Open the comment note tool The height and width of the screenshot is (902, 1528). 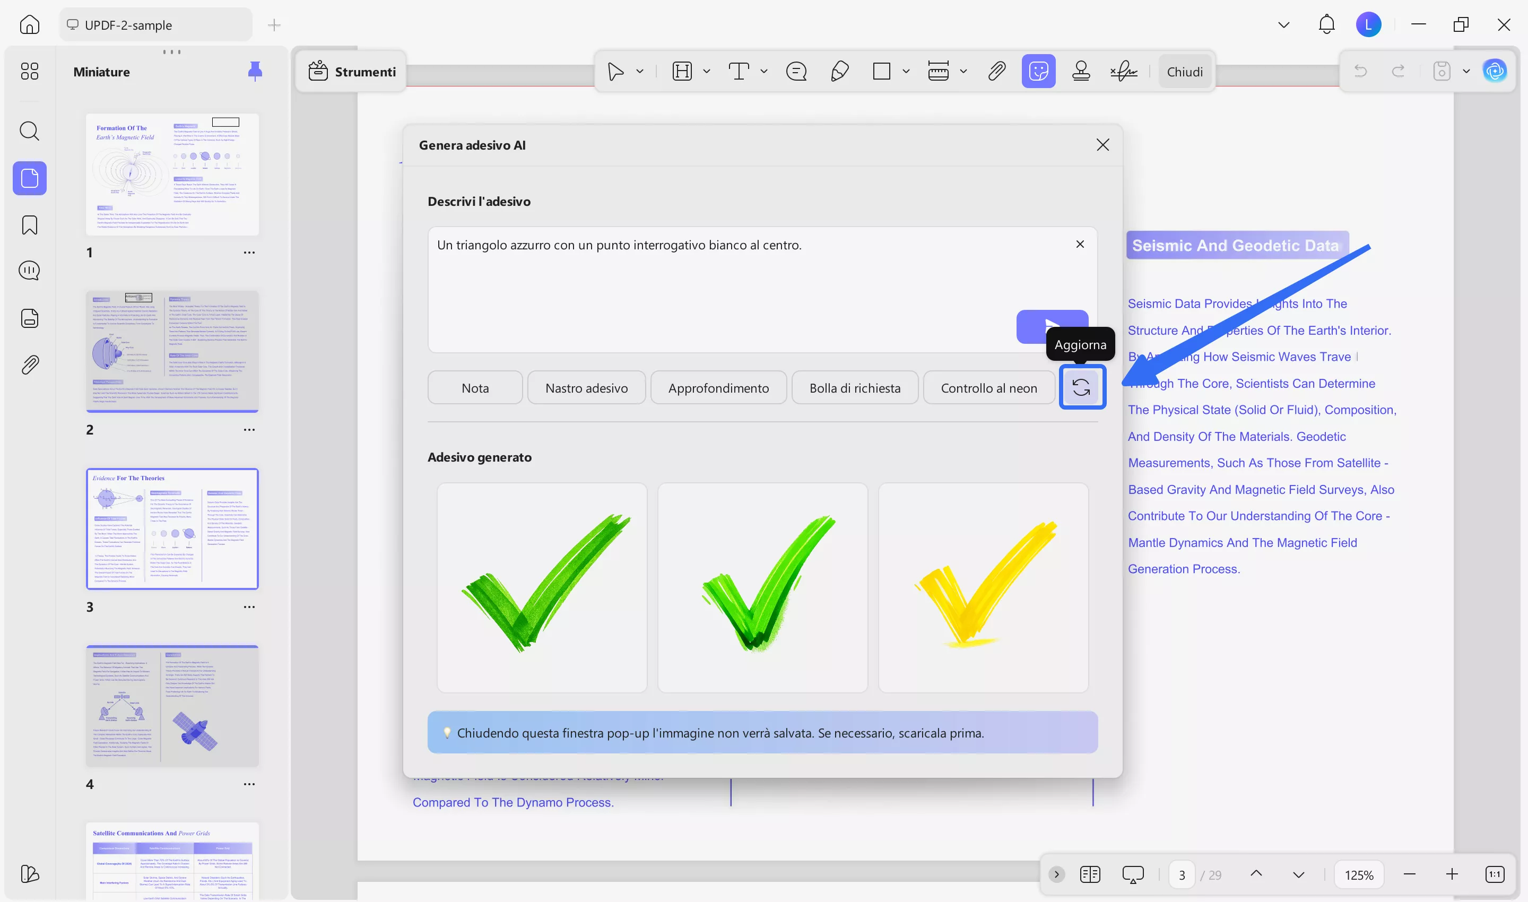point(796,72)
